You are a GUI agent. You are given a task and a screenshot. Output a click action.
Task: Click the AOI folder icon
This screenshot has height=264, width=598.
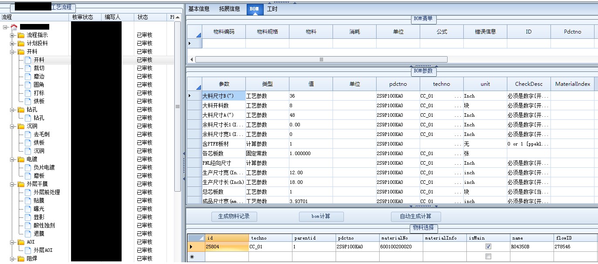click(21, 242)
